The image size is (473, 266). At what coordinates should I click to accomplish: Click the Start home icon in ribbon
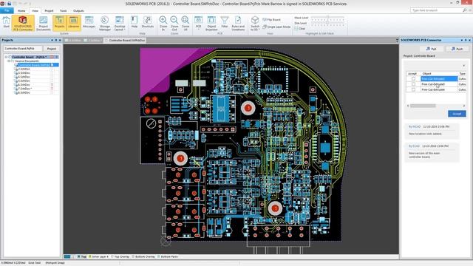coord(7,23)
